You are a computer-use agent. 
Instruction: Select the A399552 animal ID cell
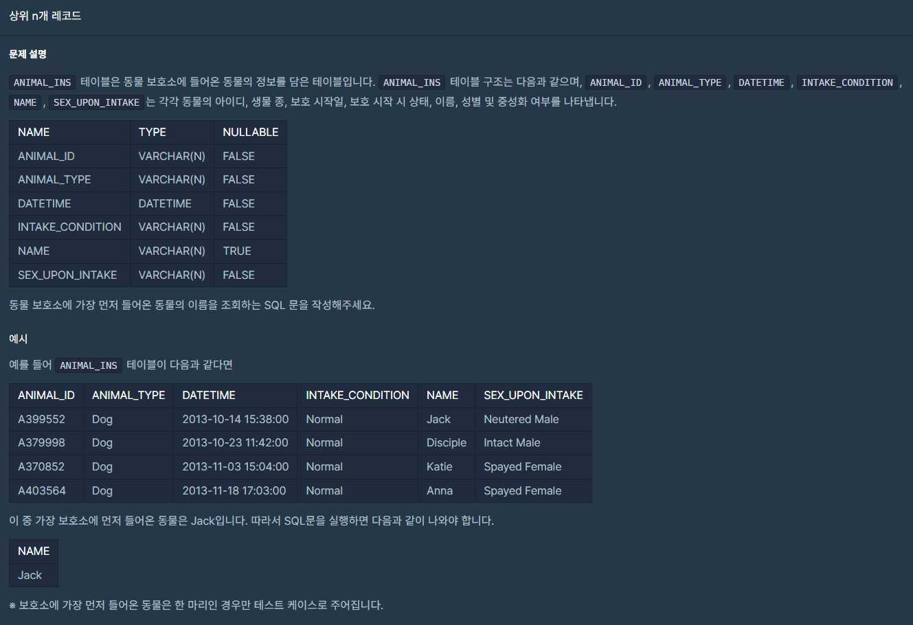tap(42, 419)
